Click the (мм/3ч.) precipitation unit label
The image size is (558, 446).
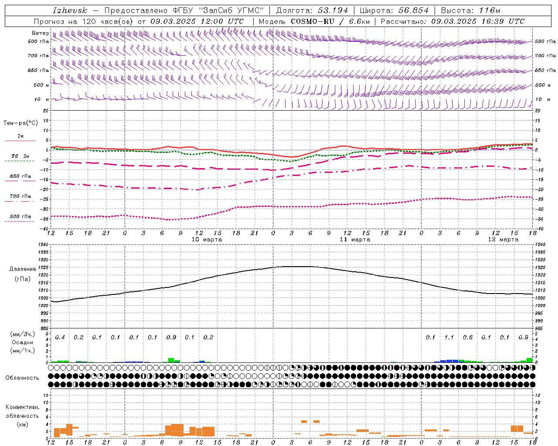point(22,334)
